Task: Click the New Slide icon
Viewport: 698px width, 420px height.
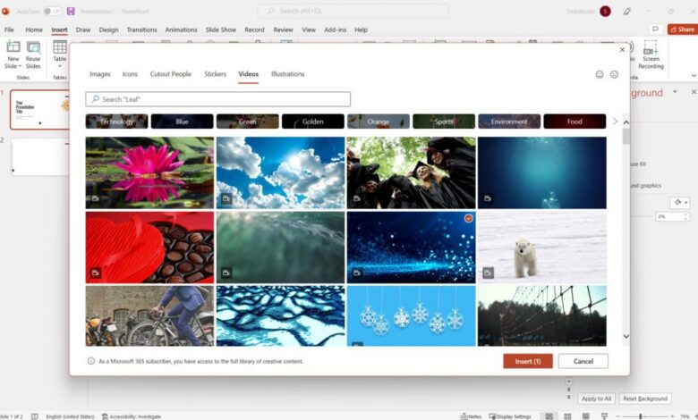Action: pos(13,46)
